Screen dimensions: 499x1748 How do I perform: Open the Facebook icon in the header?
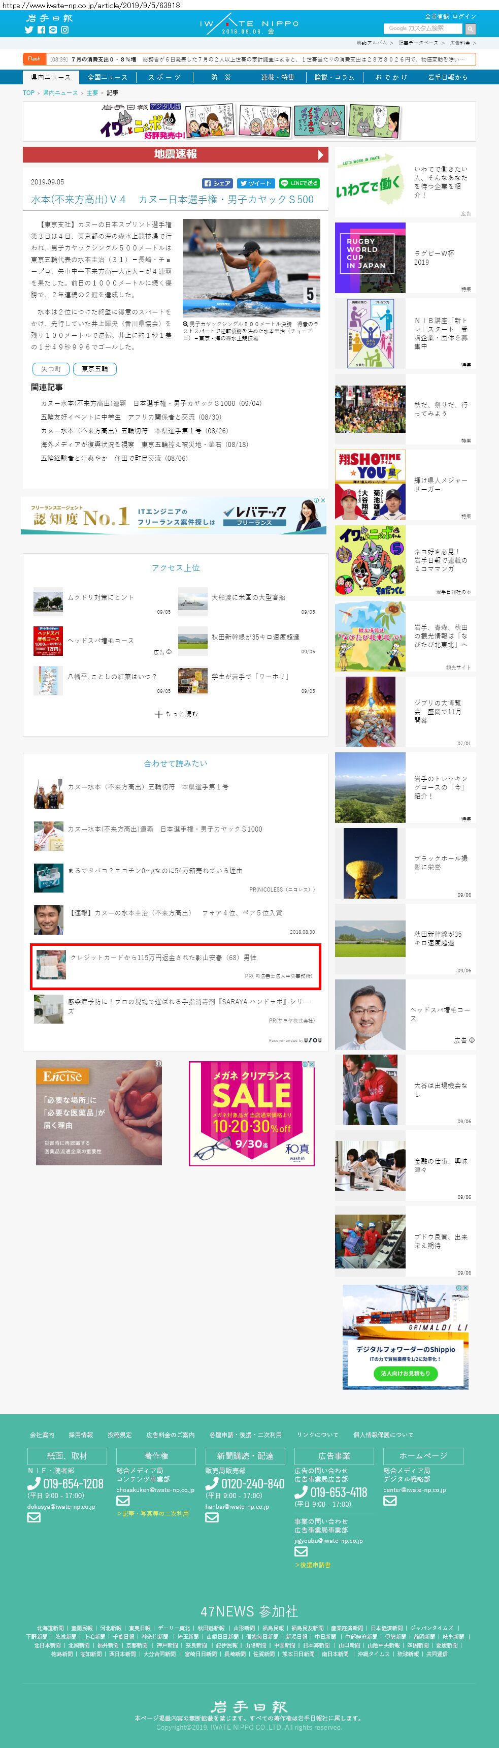click(41, 30)
